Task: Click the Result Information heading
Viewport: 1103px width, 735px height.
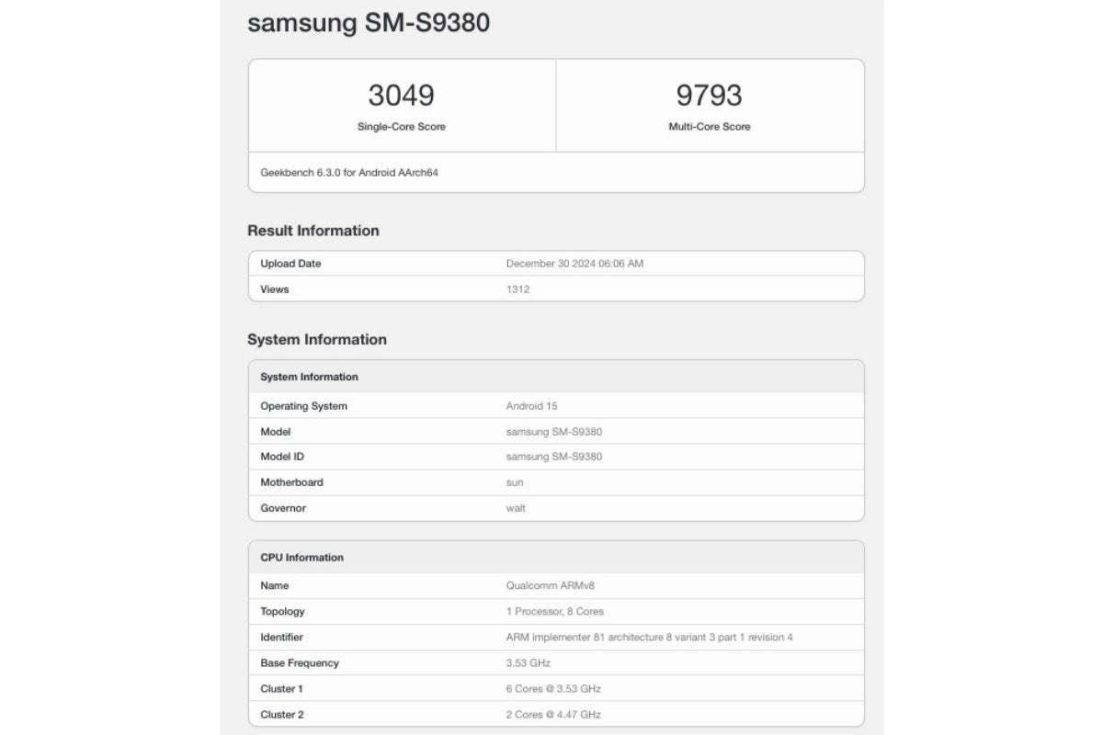Action: (313, 231)
